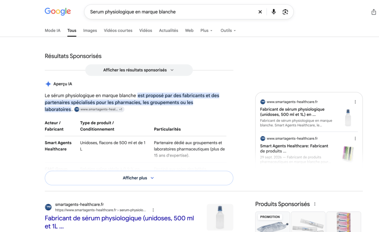Expand Afficher les résultats sponsorisés
Image resolution: width=379 pixels, height=232 pixels.
click(x=139, y=70)
